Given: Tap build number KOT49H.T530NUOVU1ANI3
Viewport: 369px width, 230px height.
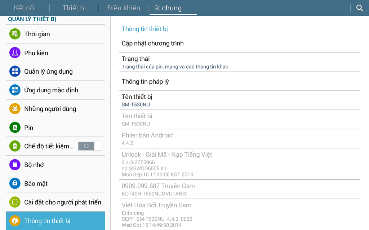Looking at the screenshot, I should point(154,194).
